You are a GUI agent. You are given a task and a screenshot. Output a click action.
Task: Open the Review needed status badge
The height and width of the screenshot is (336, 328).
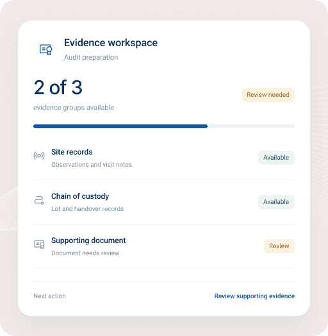[x=268, y=95]
